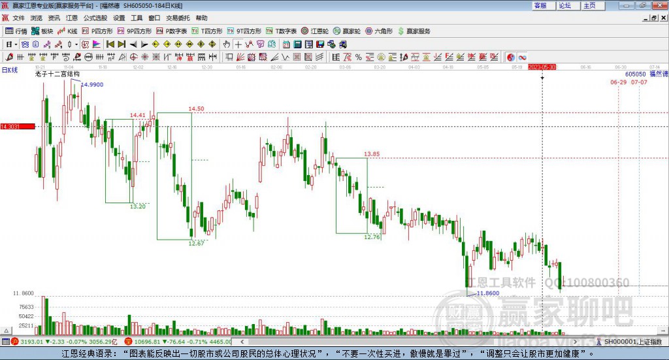
Task: Open the 公式选股 menu
Action: [x=95, y=18]
